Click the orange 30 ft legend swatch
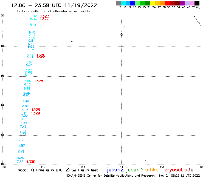Image resolution: width=203 pixels, height=178 pixels. [x=162, y=3]
